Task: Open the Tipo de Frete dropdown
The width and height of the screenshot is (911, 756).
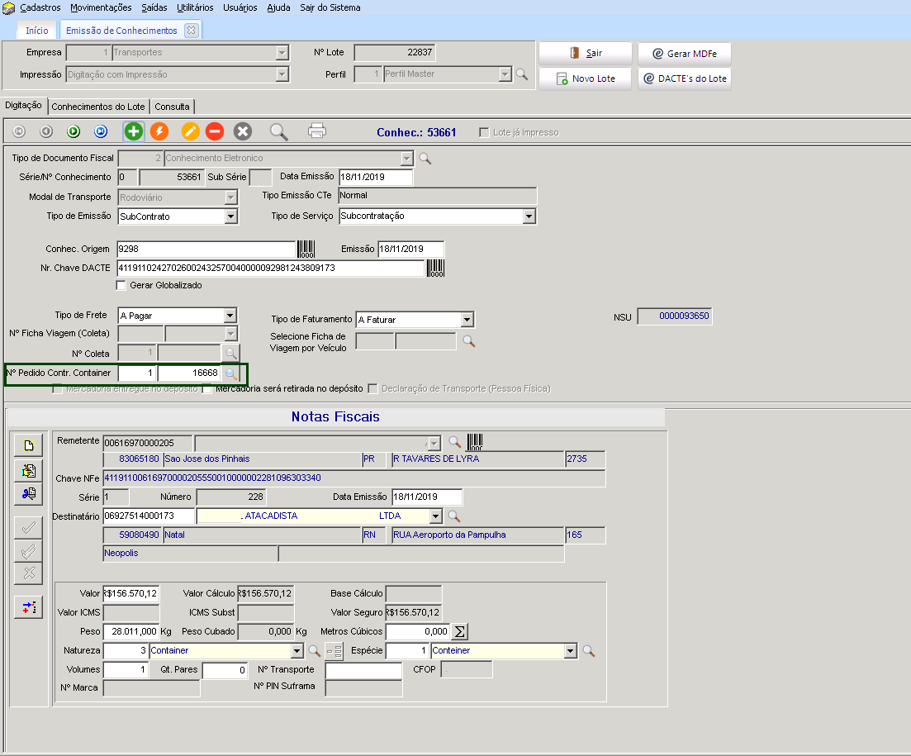Action: tap(230, 316)
